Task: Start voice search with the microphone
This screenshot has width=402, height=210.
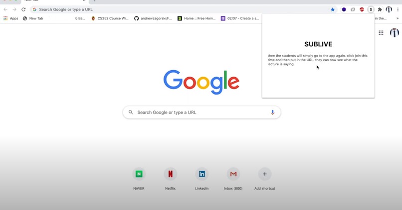Action: coord(272,112)
